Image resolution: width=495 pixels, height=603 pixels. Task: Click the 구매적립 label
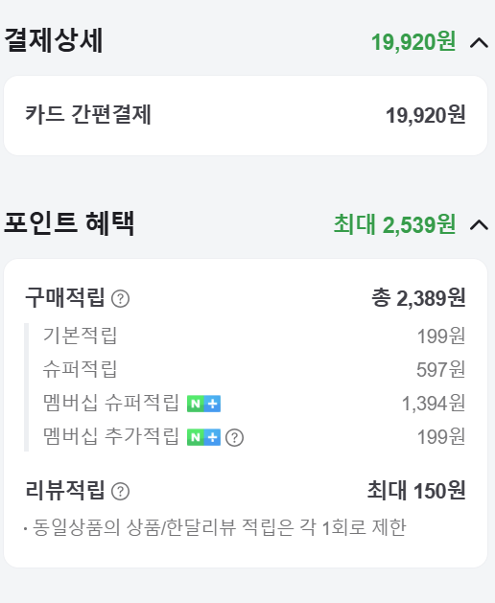click(x=64, y=297)
